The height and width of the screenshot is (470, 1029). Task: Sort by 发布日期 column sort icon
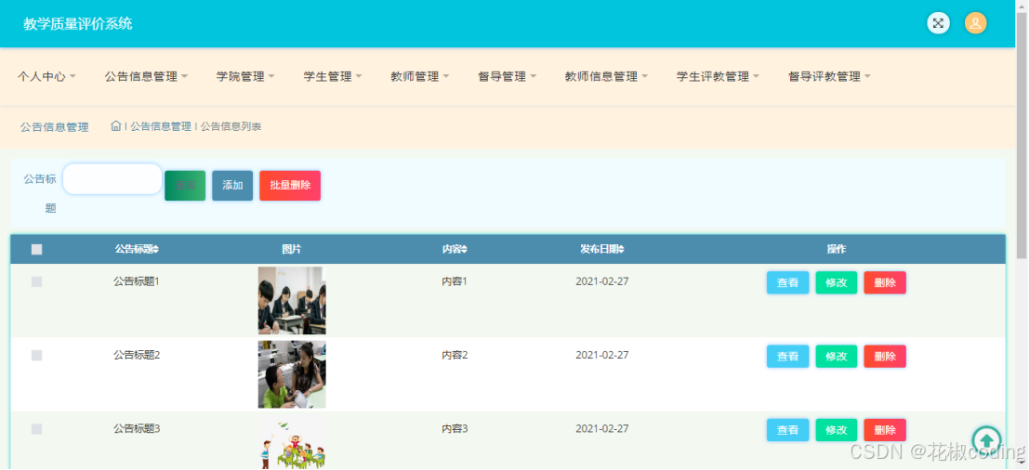(x=621, y=250)
